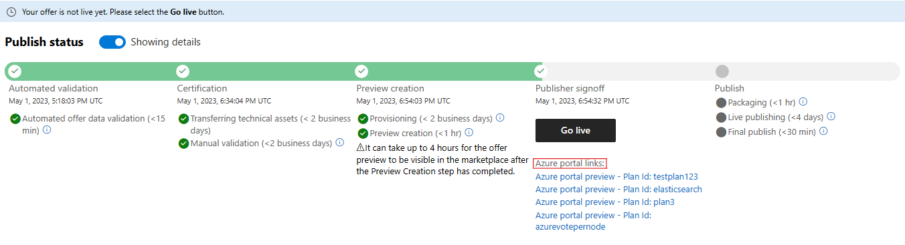This screenshot has width=905, height=245.
Task: Select the Certification step heading
Action: point(202,88)
